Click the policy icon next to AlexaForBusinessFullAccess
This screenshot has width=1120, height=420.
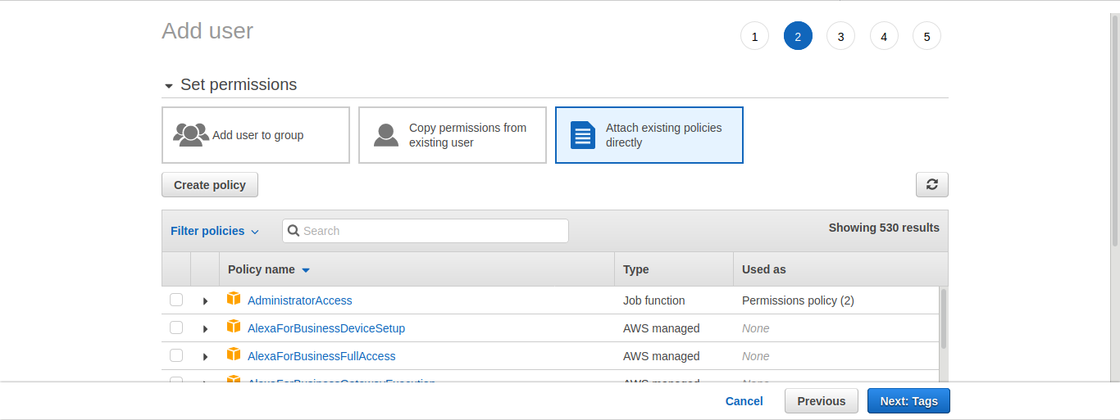234,355
